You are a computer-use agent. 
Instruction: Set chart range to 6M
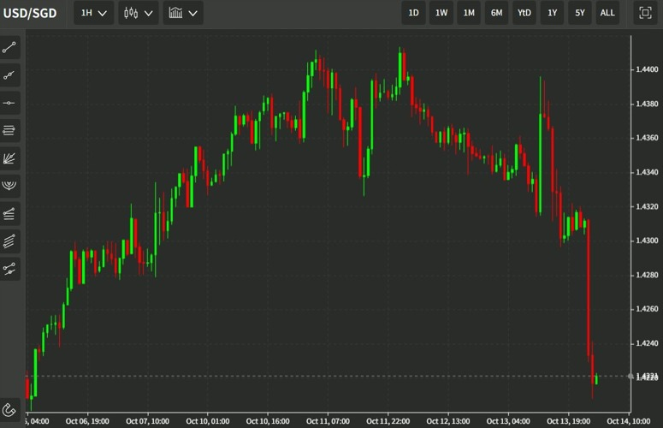click(x=497, y=13)
